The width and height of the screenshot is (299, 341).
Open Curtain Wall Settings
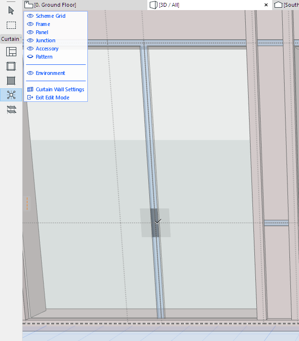pos(56,89)
